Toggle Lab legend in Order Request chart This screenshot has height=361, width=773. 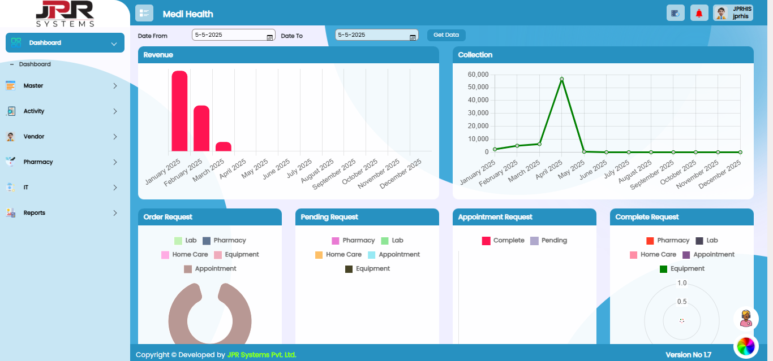point(186,241)
